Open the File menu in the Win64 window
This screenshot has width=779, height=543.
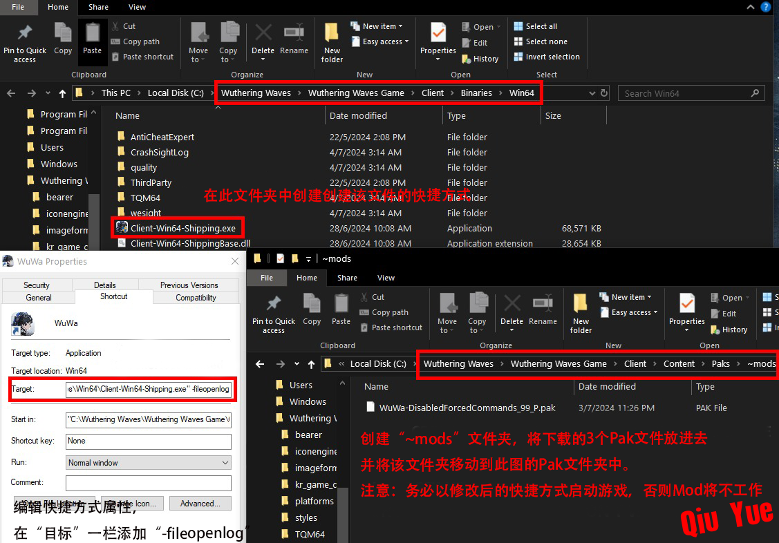tap(18, 7)
